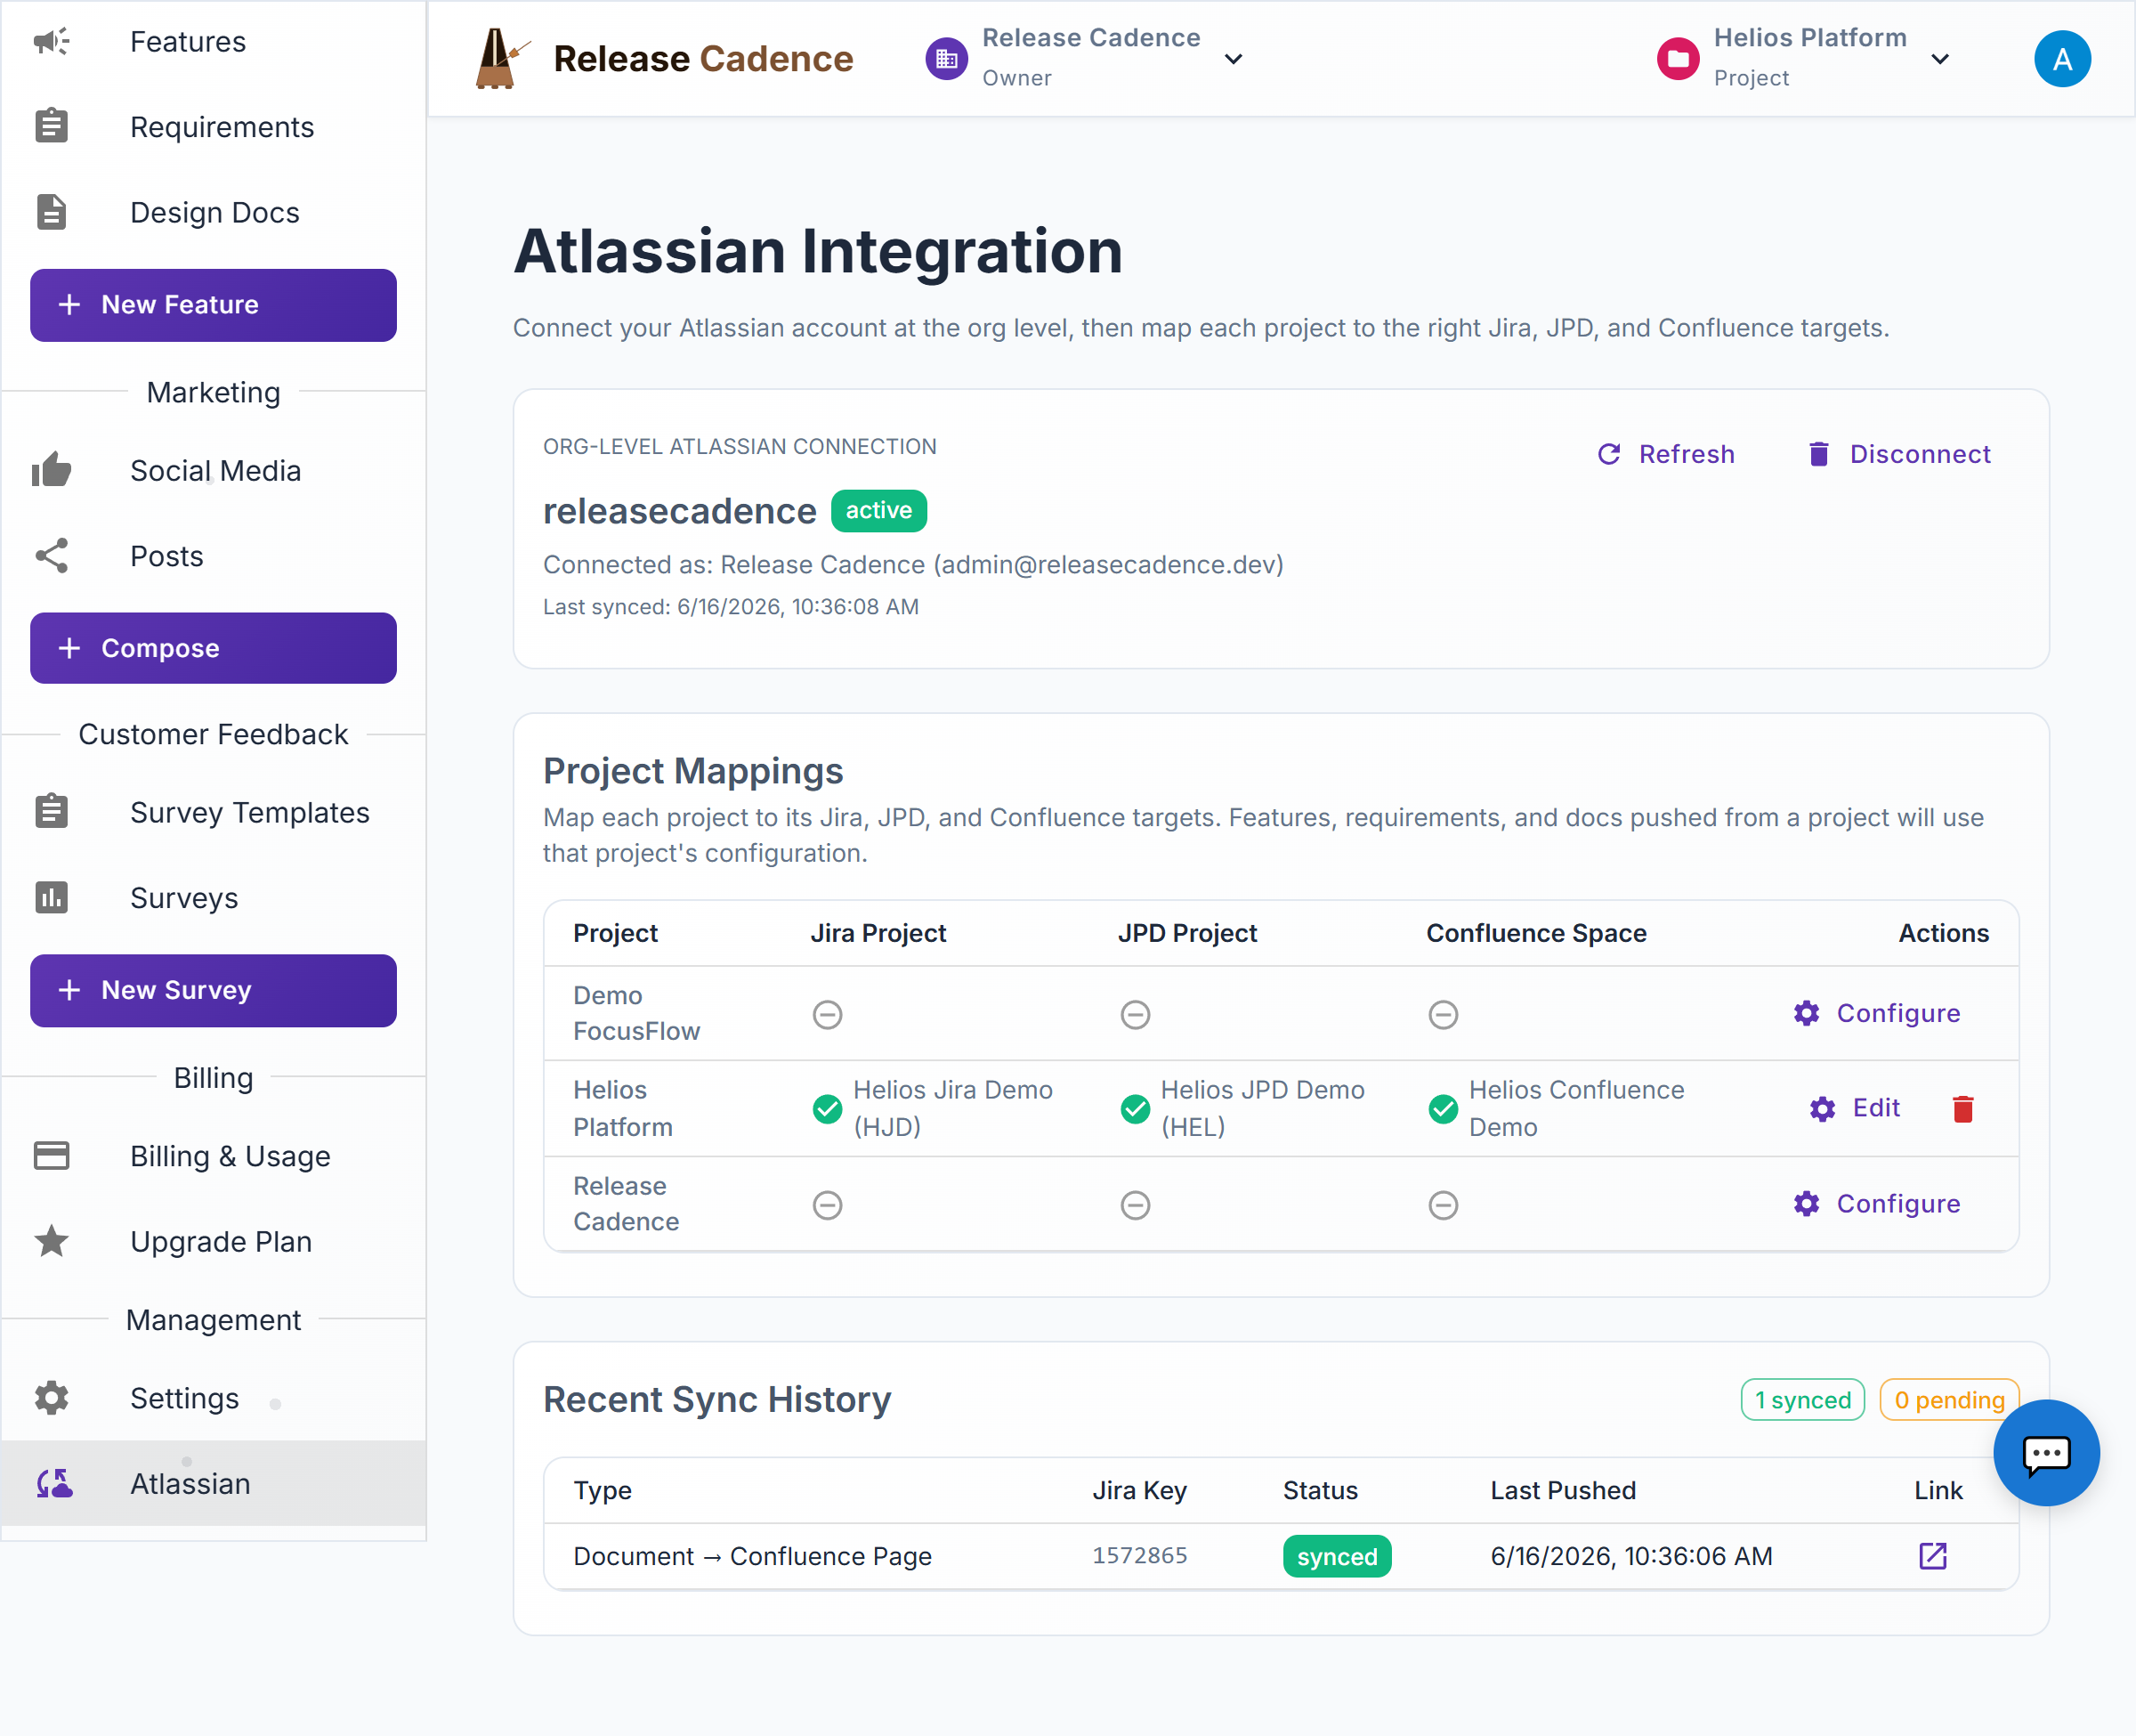
Task: Click the active status badge
Action: pyautogui.click(x=878, y=510)
